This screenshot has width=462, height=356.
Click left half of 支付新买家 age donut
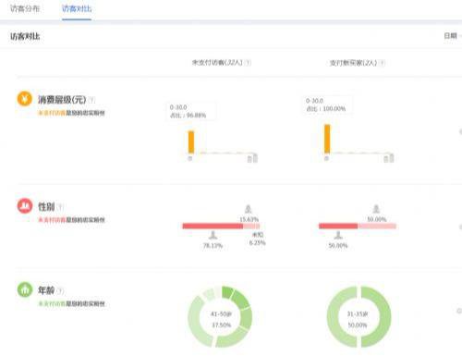(333, 316)
